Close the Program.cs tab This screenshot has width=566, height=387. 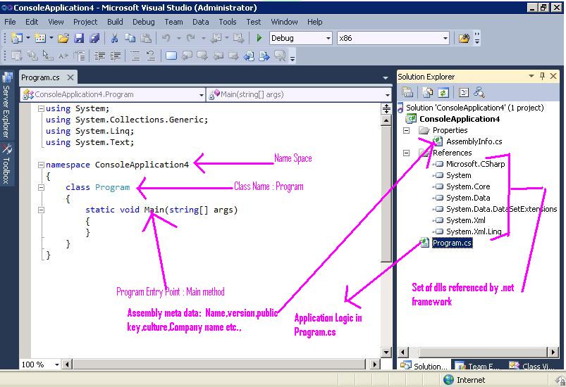click(x=70, y=77)
